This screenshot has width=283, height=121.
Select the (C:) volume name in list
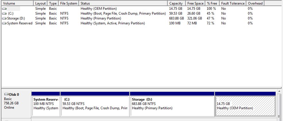pos(11,13)
